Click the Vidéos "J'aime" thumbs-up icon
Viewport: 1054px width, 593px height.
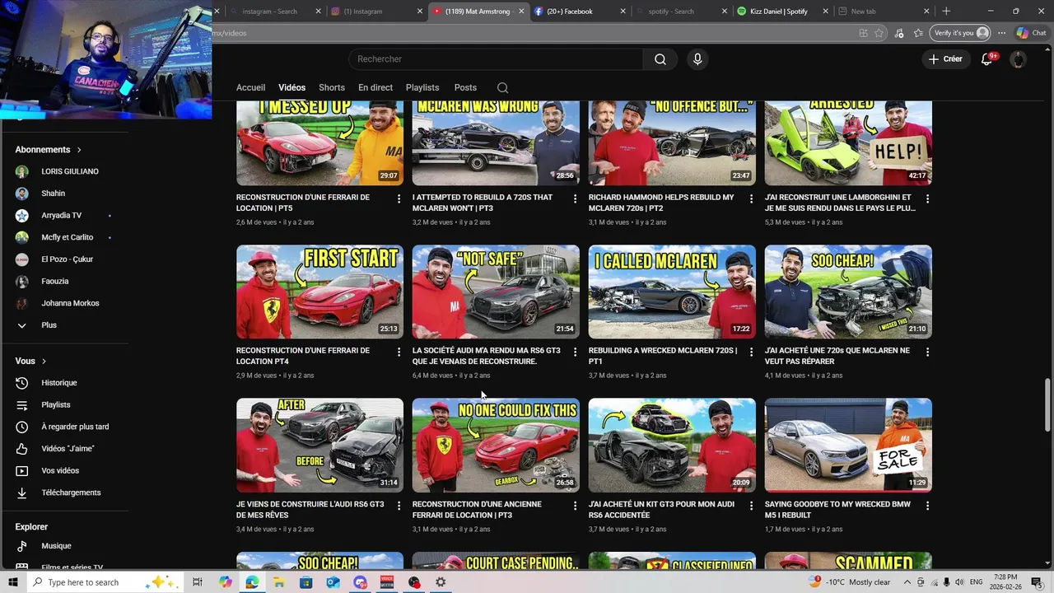click(x=22, y=449)
